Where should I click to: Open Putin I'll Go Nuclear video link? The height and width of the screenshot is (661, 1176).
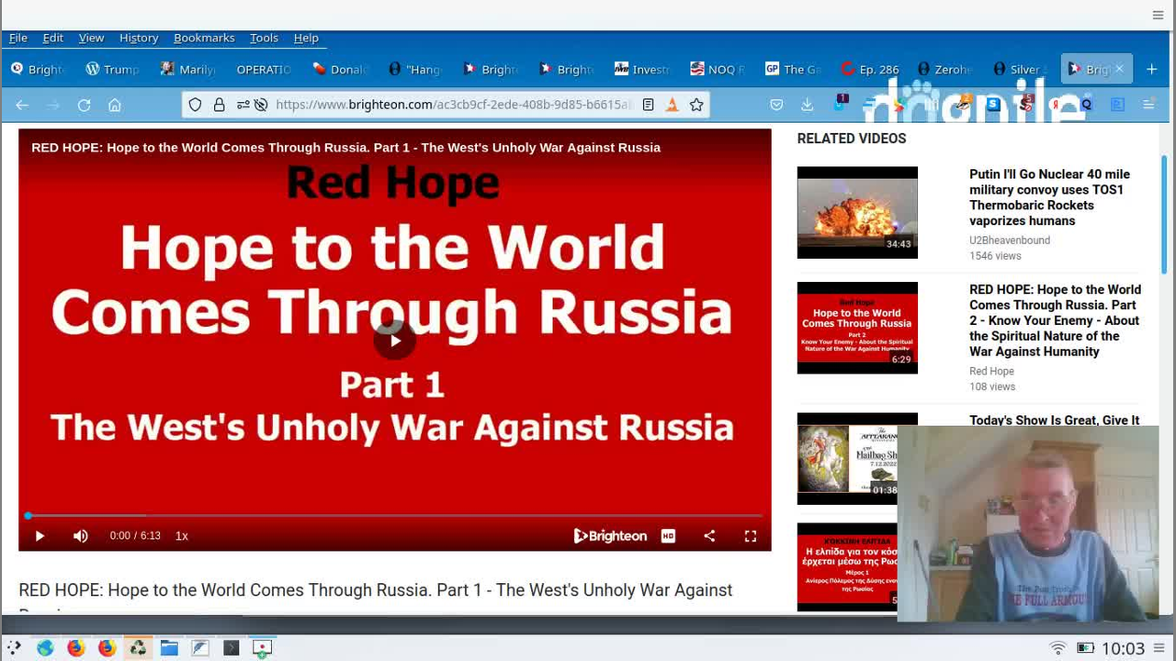pos(1049,197)
